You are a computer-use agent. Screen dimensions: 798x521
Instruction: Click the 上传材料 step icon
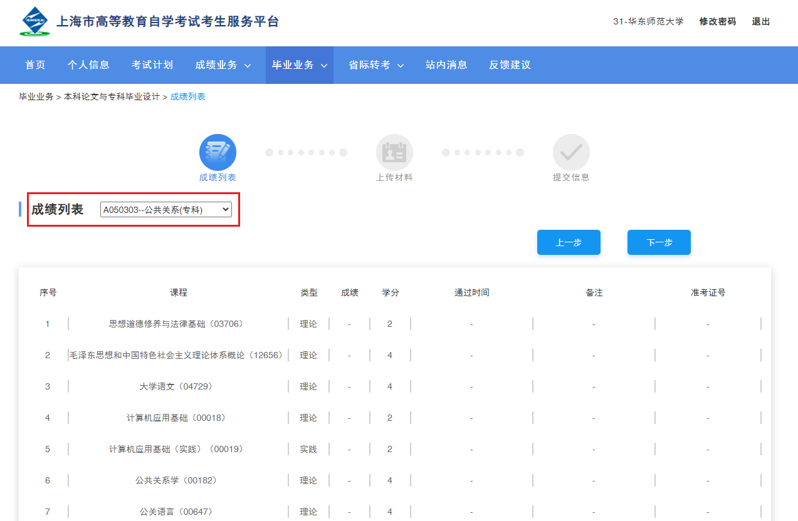(x=394, y=153)
